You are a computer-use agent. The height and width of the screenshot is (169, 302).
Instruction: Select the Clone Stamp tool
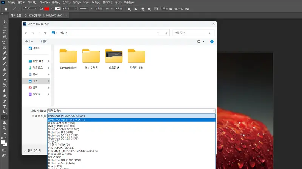4,69
